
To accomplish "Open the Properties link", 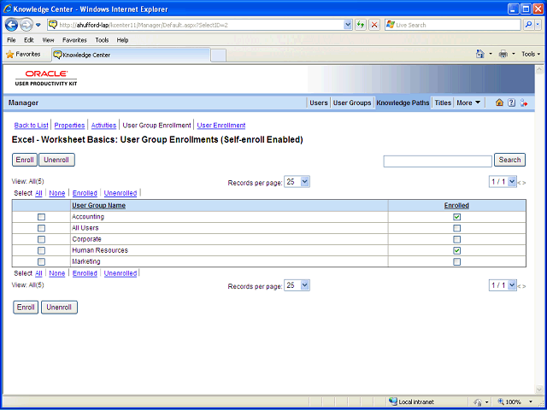I will click(69, 126).
